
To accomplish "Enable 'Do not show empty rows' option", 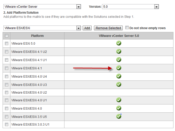I will pyautogui.click(x=127, y=28).
